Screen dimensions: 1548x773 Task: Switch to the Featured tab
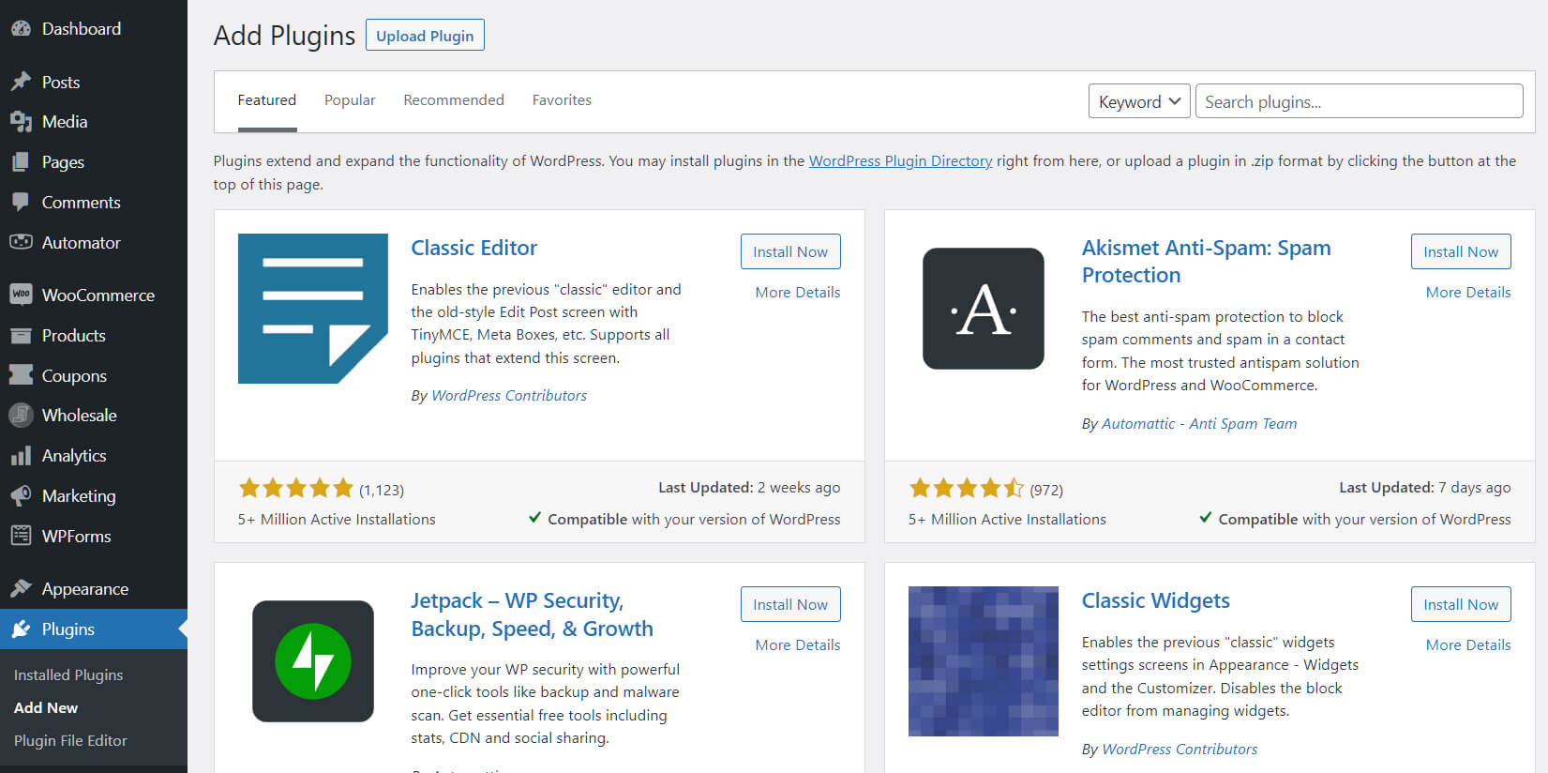266,100
